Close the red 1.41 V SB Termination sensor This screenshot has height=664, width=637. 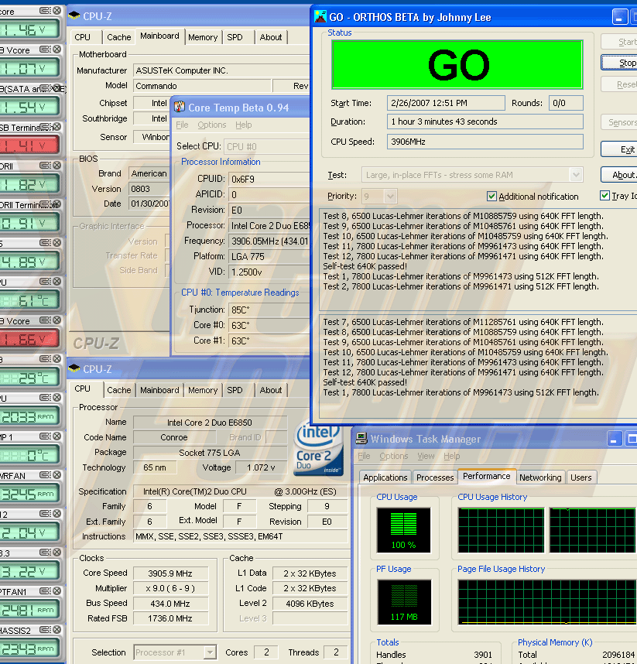point(57,127)
